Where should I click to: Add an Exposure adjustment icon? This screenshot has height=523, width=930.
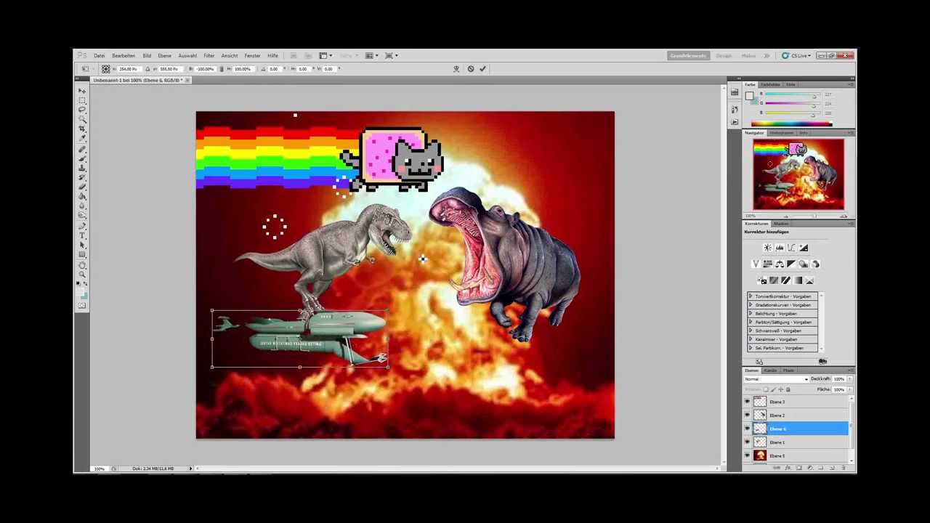[804, 248]
